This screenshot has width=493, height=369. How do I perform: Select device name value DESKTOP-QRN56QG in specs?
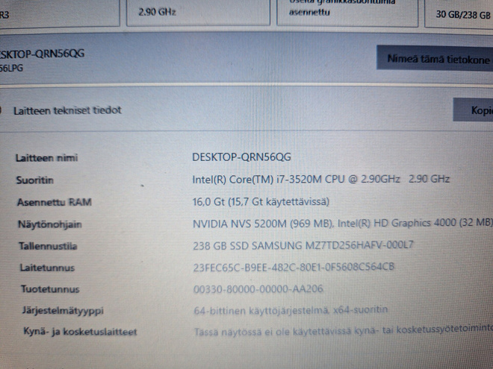coord(241,157)
